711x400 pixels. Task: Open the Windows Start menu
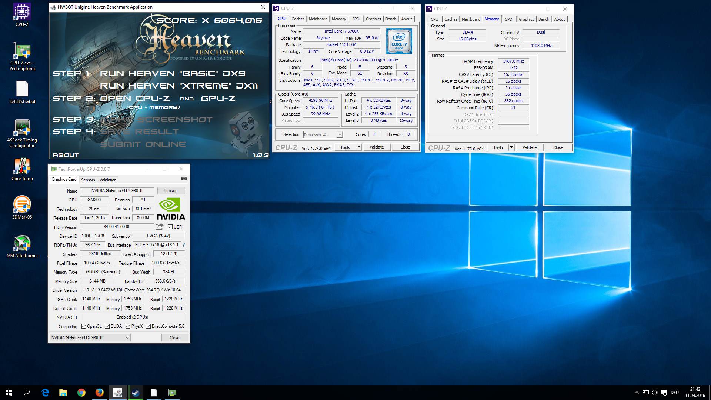9,393
